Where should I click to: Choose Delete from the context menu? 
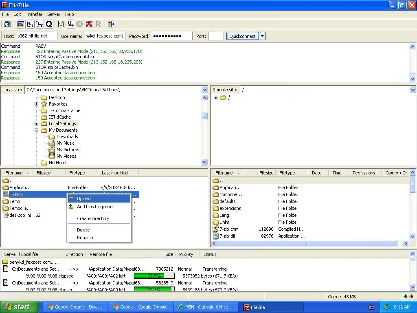99,230
